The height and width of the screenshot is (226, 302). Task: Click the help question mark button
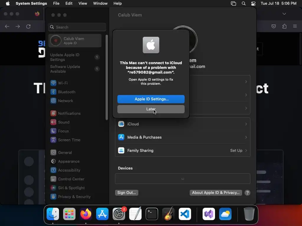pos(247,192)
